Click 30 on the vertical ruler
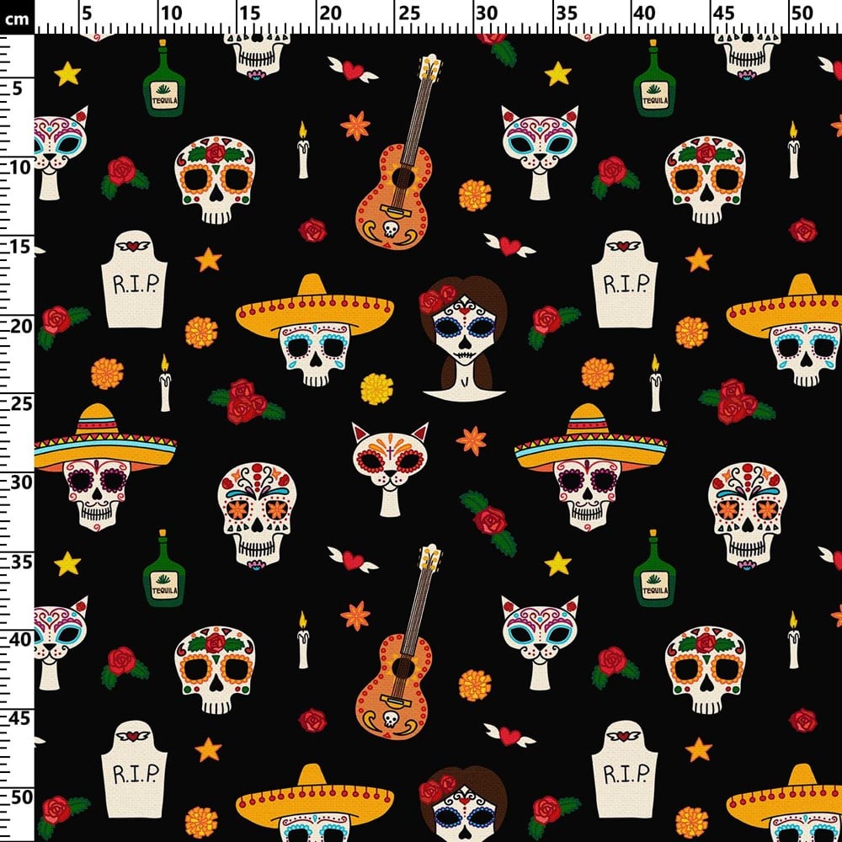This screenshot has width=842, height=842. pyautogui.click(x=21, y=482)
